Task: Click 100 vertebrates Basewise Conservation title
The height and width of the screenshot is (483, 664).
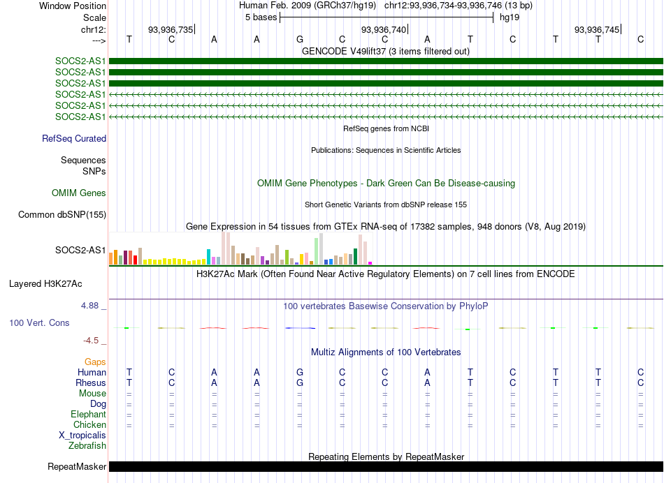Action: [386, 306]
